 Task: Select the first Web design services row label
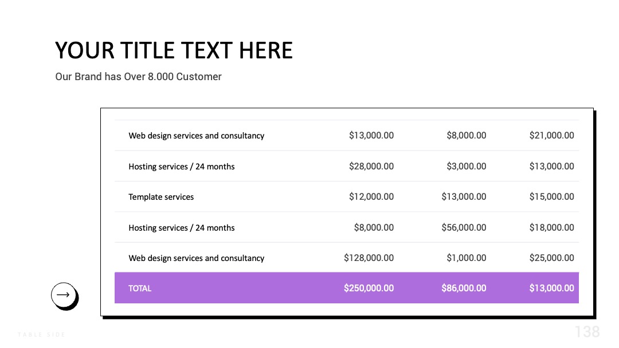point(196,136)
